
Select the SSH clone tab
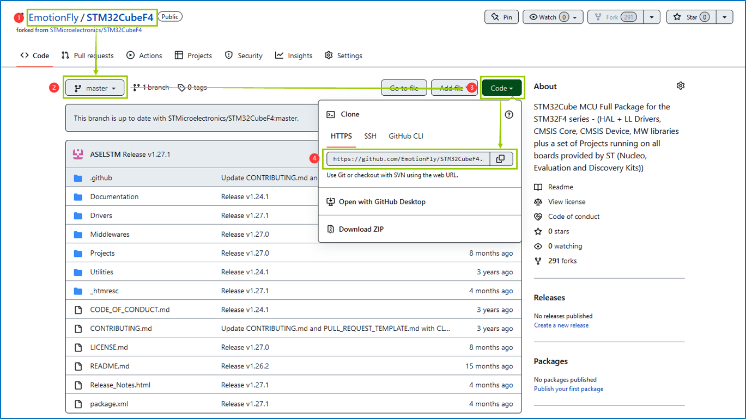coord(370,136)
